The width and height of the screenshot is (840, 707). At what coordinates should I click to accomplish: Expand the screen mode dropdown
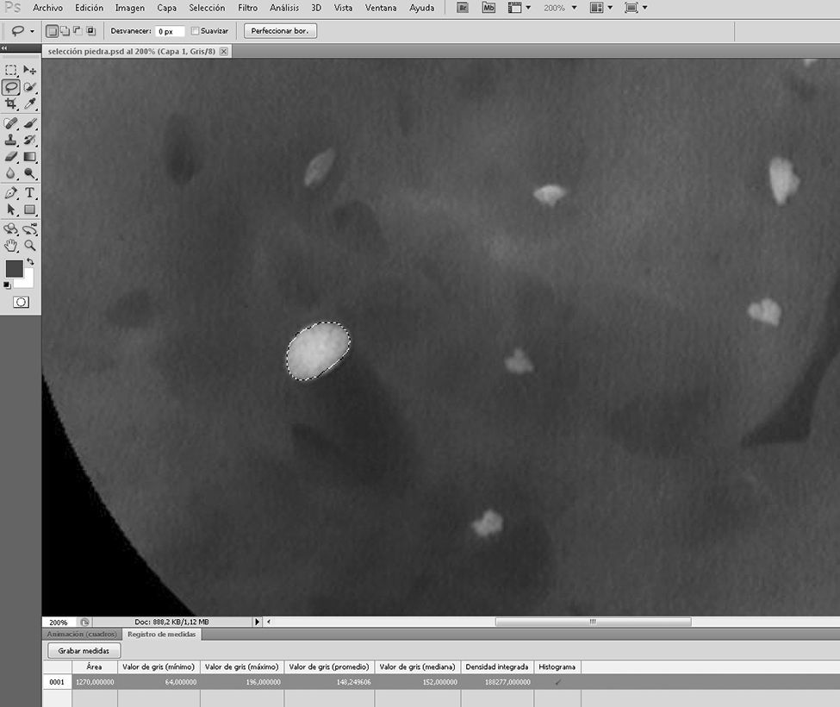637,8
